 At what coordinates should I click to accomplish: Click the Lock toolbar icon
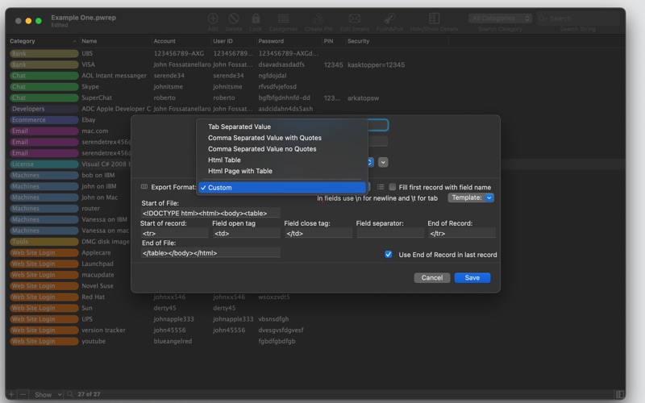point(256,19)
